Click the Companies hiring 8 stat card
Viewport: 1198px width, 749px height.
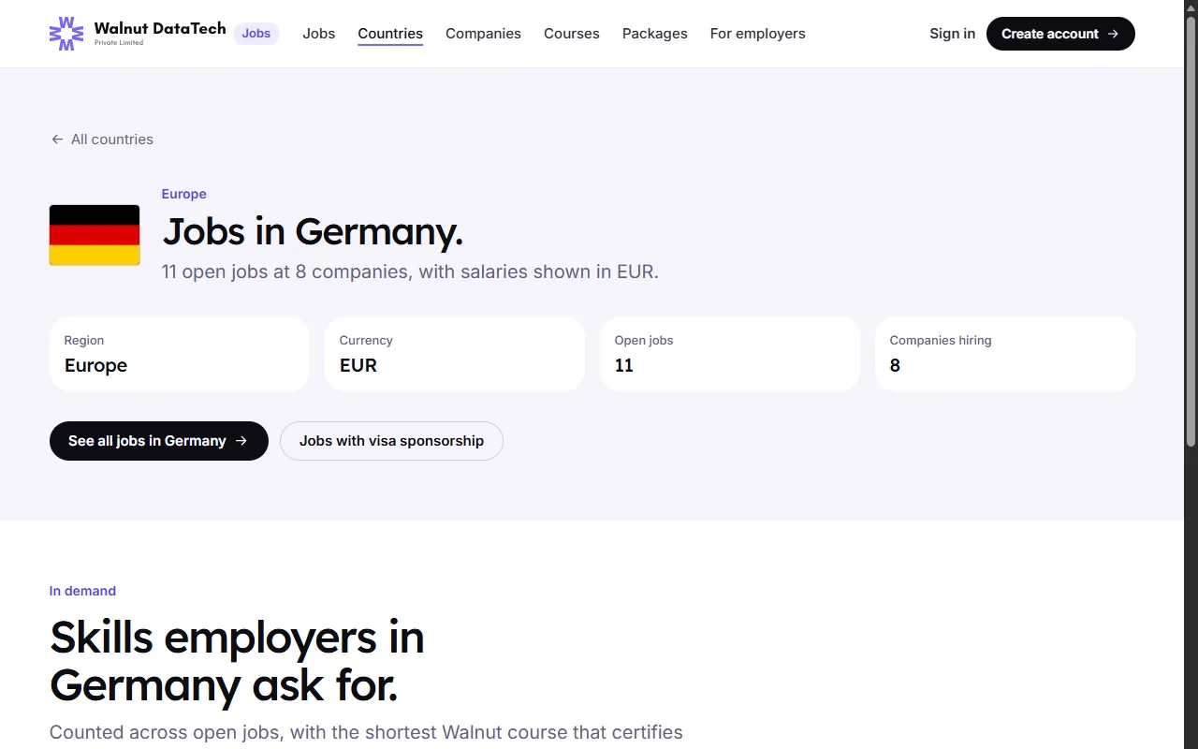[x=1005, y=354]
